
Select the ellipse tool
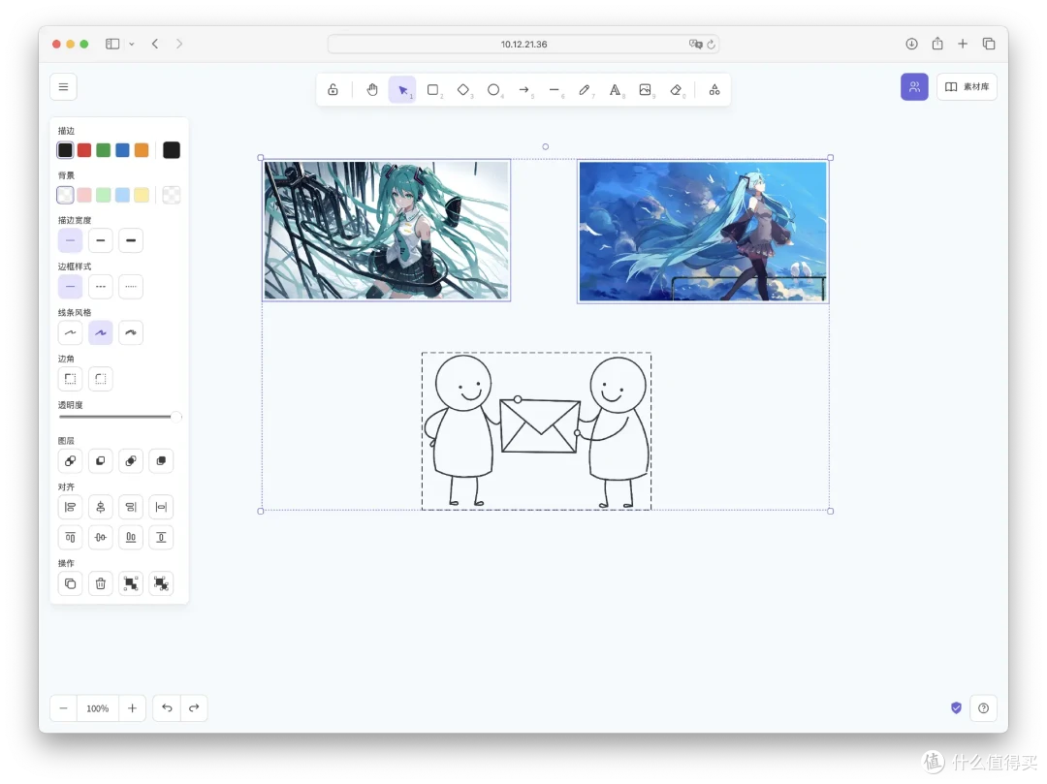tap(493, 90)
